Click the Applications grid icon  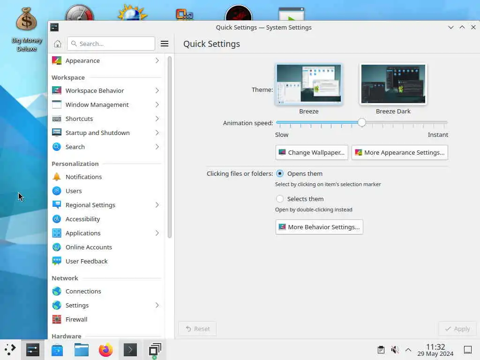coord(57,233)
